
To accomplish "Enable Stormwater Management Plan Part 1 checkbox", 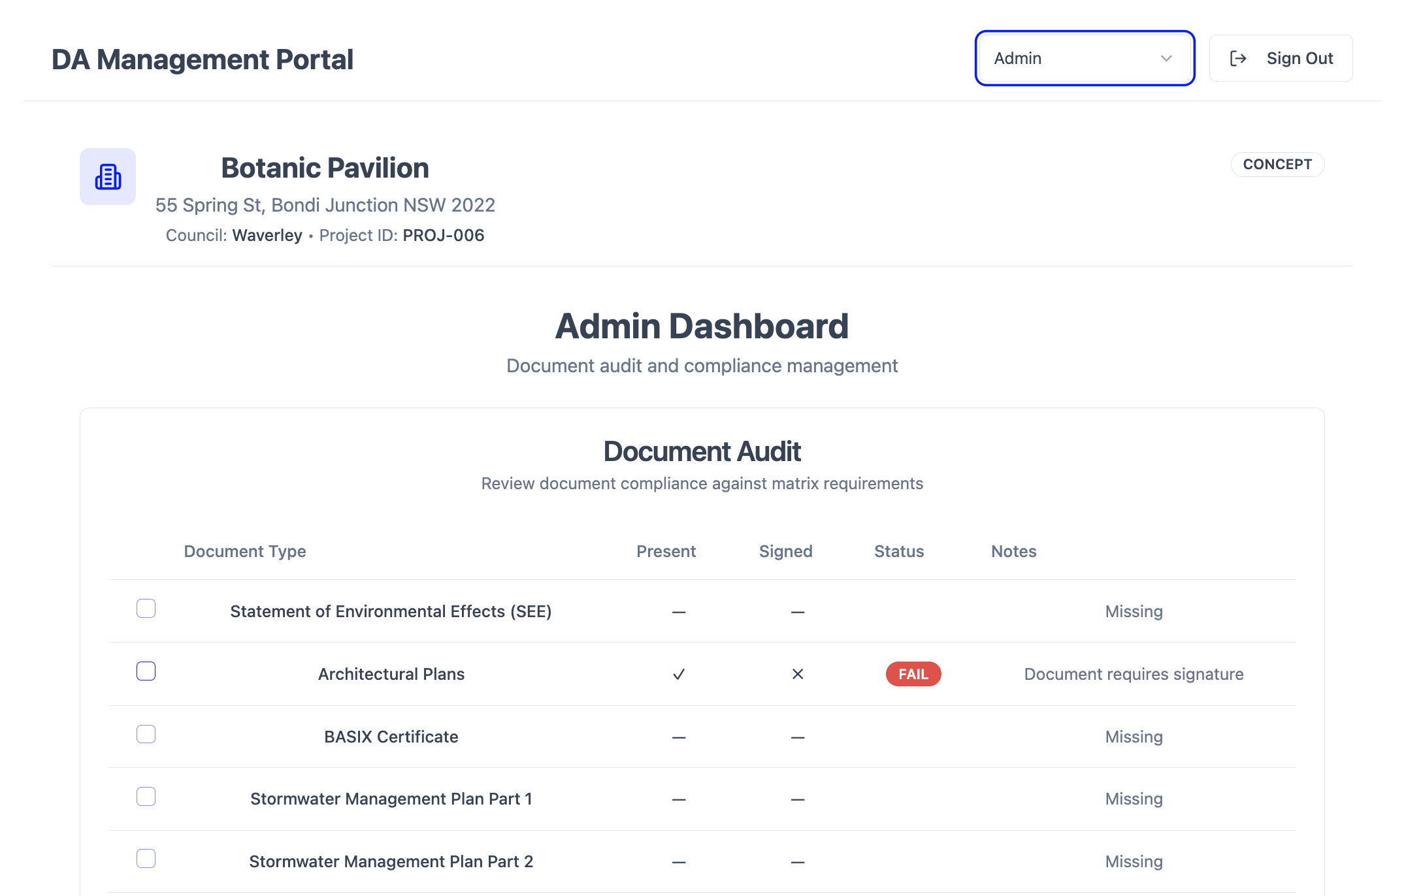I will pyautogui.click(x=146, y=797).
